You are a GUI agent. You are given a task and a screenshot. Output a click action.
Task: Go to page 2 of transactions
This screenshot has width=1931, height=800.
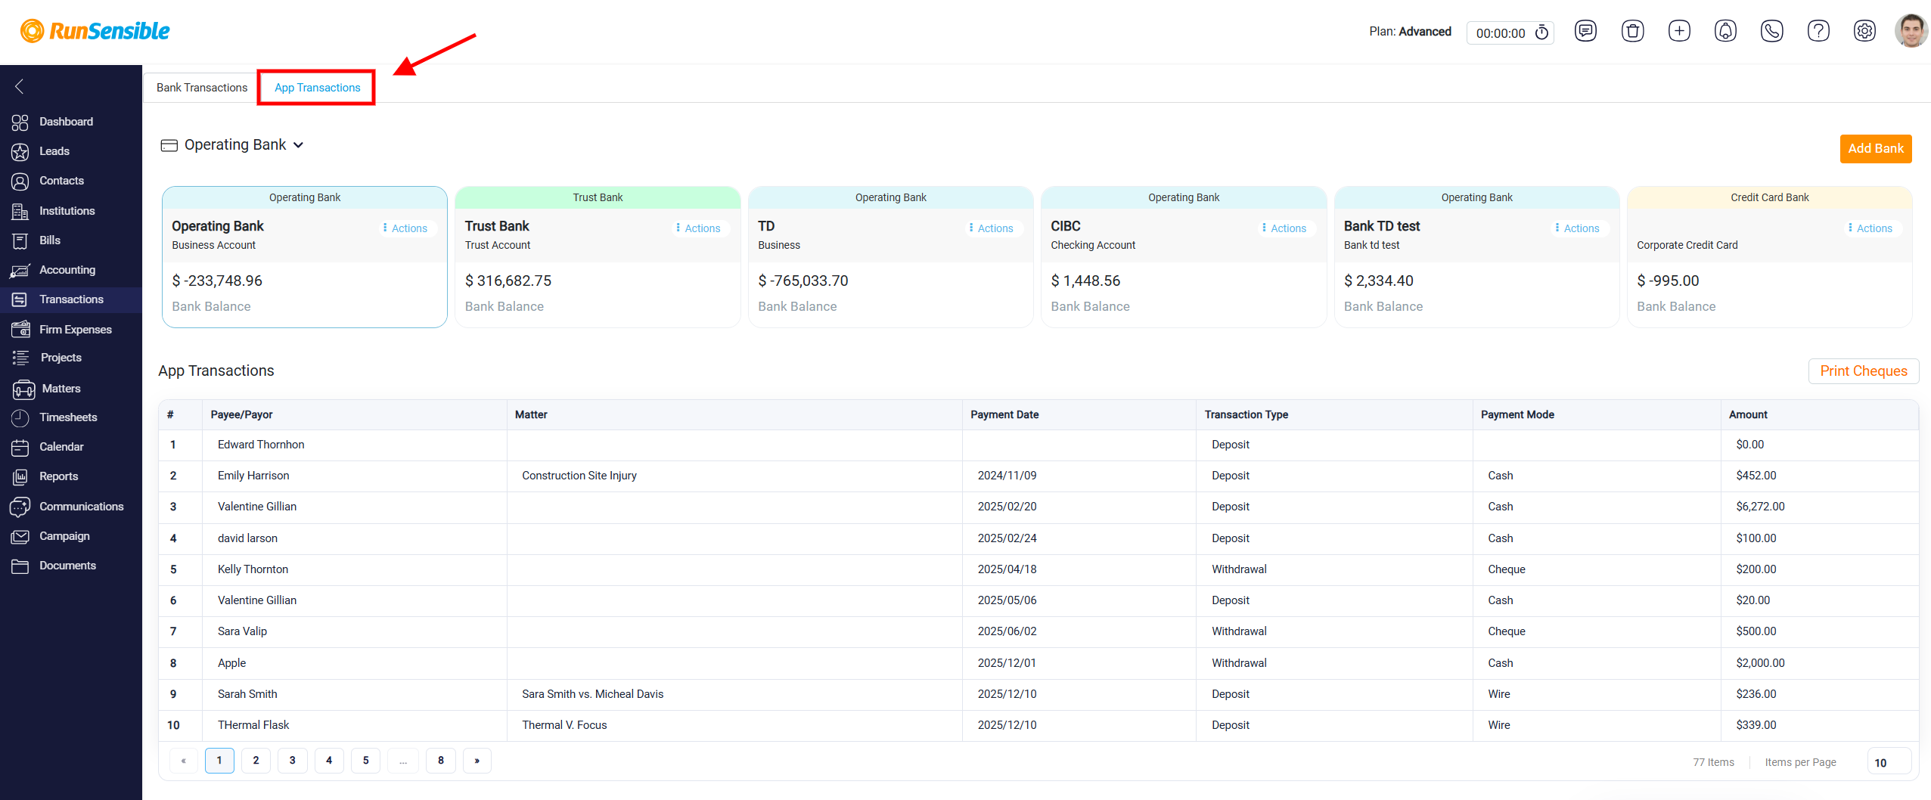[x=256, y=761]
